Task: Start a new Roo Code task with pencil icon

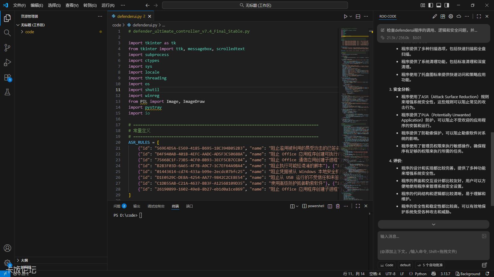Action: click(435, 16)
